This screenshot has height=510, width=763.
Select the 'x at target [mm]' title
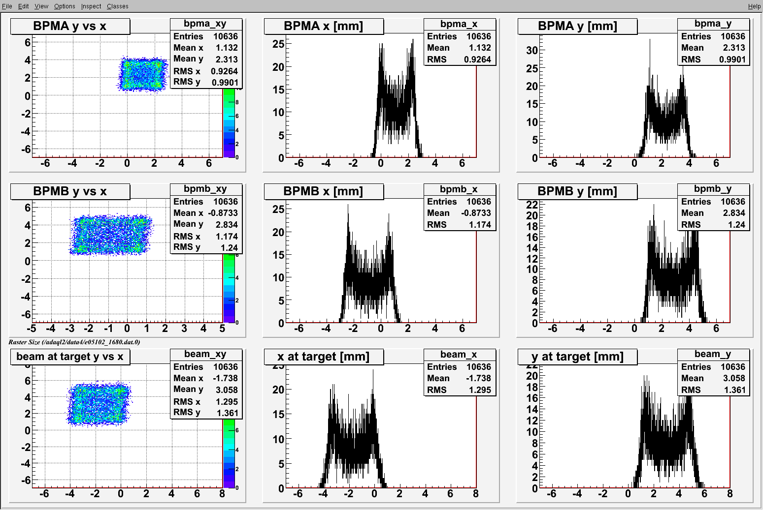click(324, 357)
